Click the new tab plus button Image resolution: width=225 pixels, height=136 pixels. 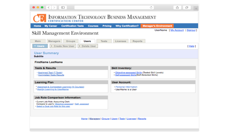click(x=196, y=8)
